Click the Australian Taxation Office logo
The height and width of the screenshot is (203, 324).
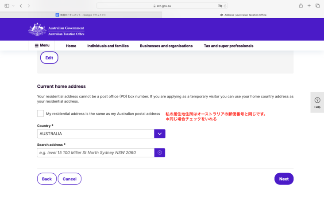[x=56, y=30]
